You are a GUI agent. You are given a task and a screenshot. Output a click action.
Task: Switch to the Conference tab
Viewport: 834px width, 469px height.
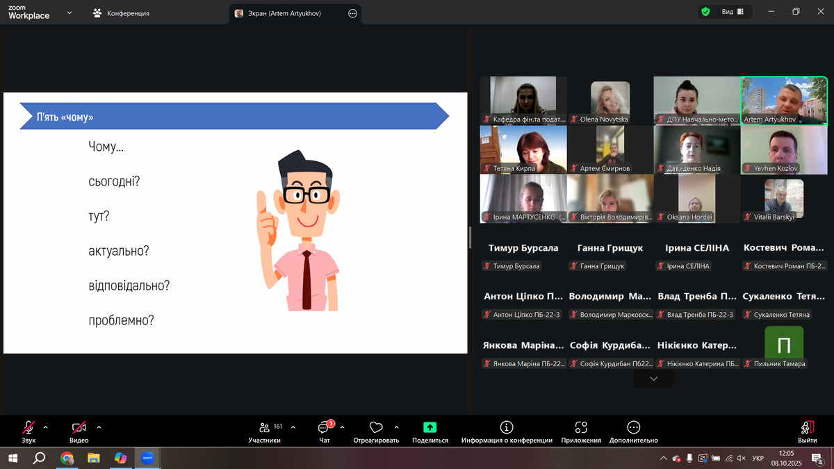(122, 13)
